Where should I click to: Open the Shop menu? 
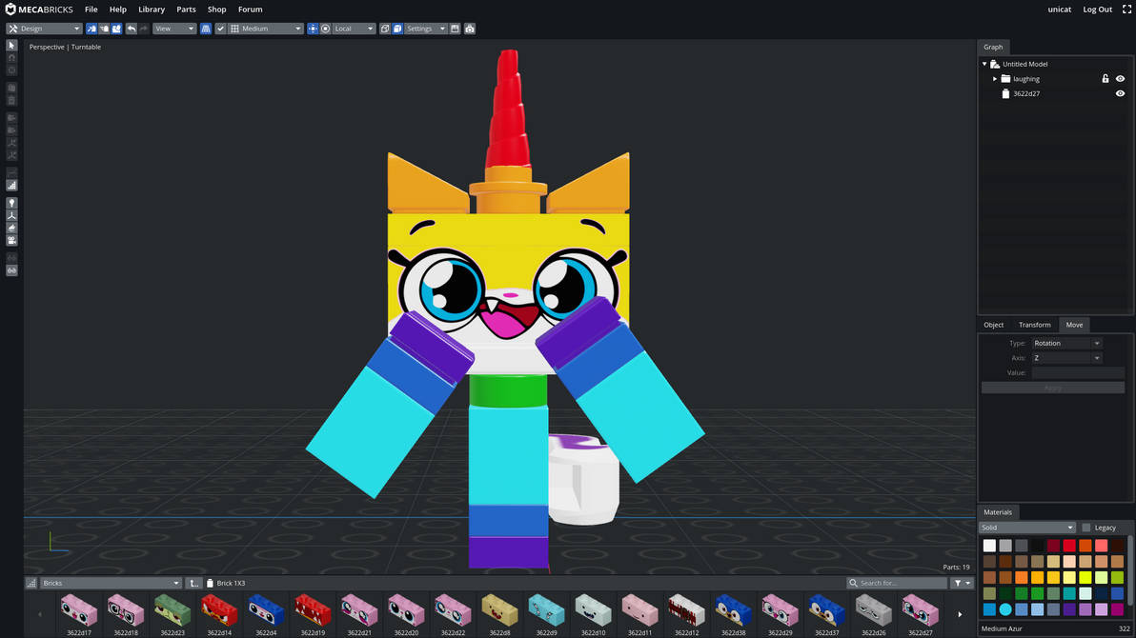216,10
